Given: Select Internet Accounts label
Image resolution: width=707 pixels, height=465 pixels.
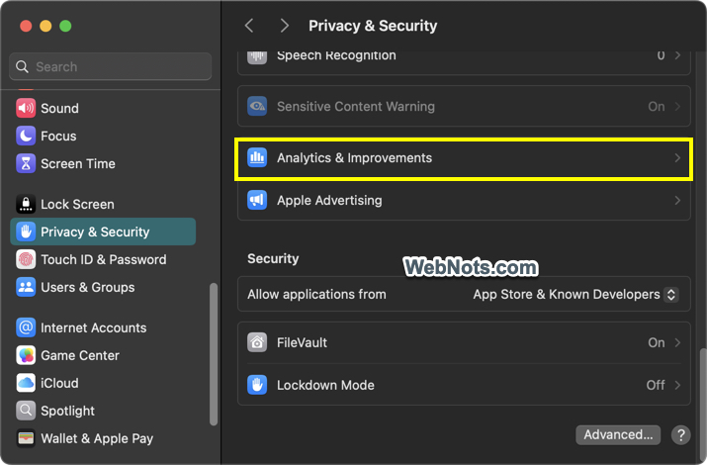Looking at the screenshot, I should 94,327.
